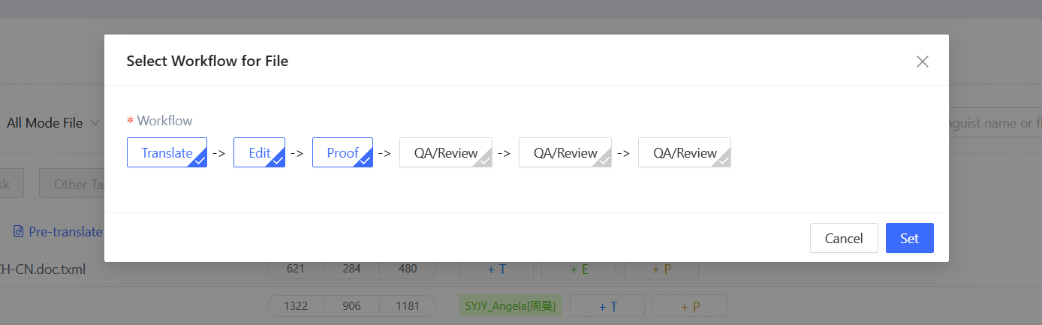The image size is (1042, 325).
Task: Click word count 1322
Action: point(296,305)
